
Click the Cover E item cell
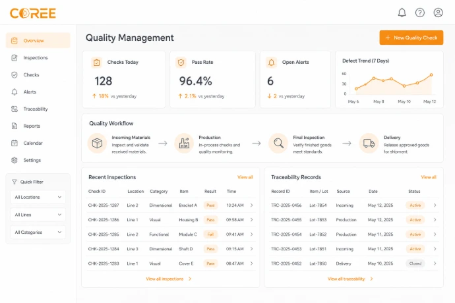click(x=186, y=263)
